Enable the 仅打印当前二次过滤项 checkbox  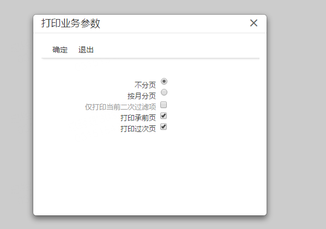[x=164, y=105]
